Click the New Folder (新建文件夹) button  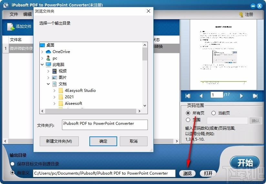59,141
